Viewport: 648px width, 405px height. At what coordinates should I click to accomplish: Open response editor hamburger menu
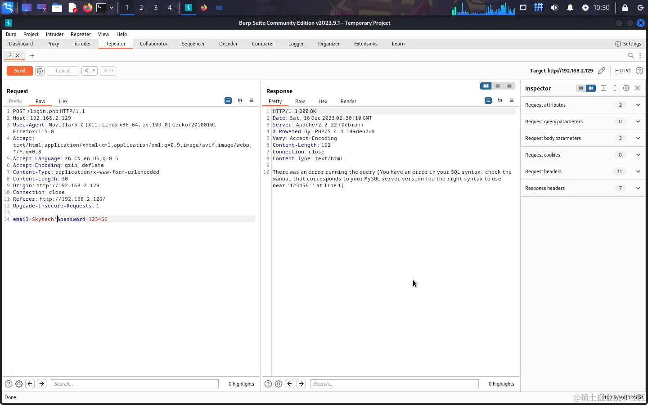click(x=512, y=100)
